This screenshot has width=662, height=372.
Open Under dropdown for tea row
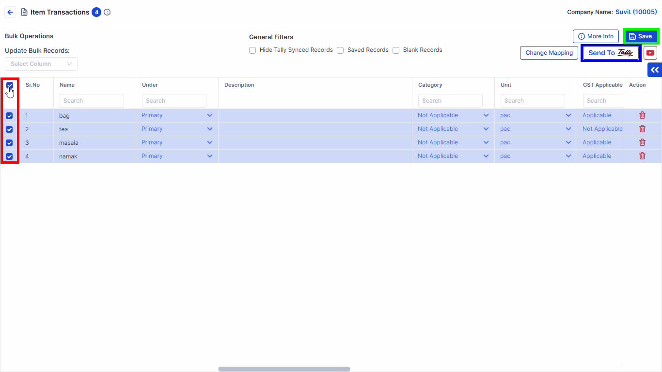pos(177,129)
